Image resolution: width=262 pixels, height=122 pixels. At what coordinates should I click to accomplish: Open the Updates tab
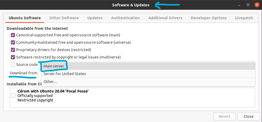(95, 18)
